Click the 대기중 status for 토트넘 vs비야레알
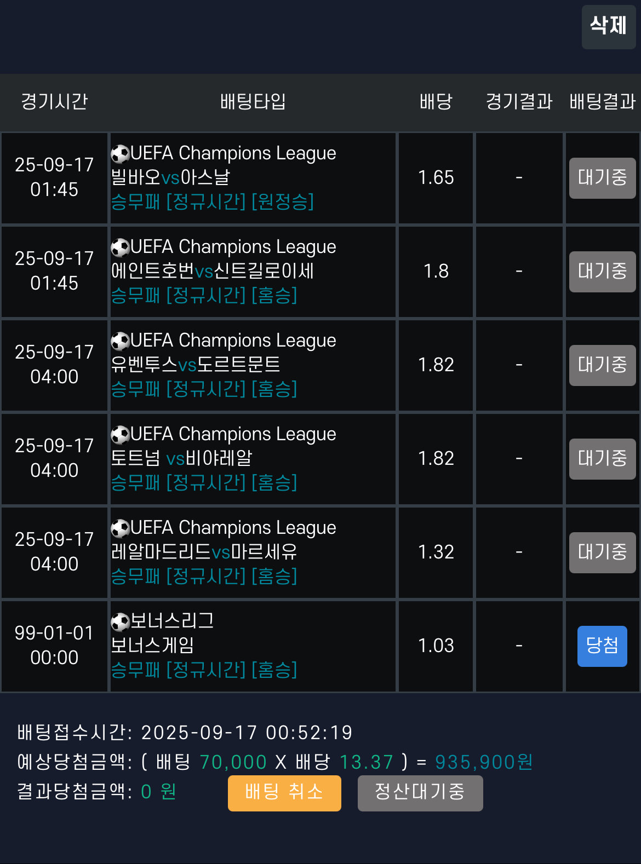 tap(602, 459)
